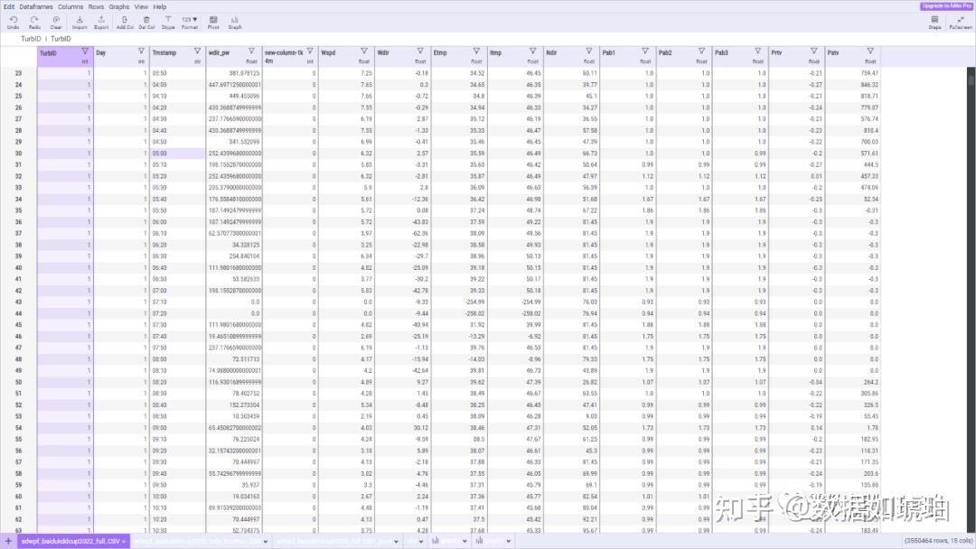Enable Fullscreen mode
This screenshot has height=549, width=976.
[x=961, y=21]
